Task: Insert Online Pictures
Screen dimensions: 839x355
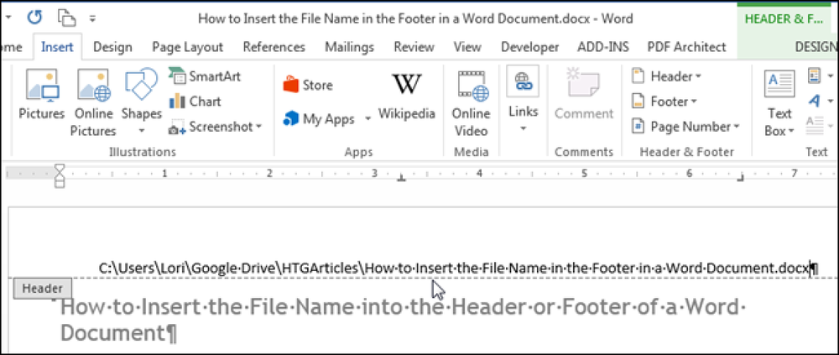Action: coord(94,102)
